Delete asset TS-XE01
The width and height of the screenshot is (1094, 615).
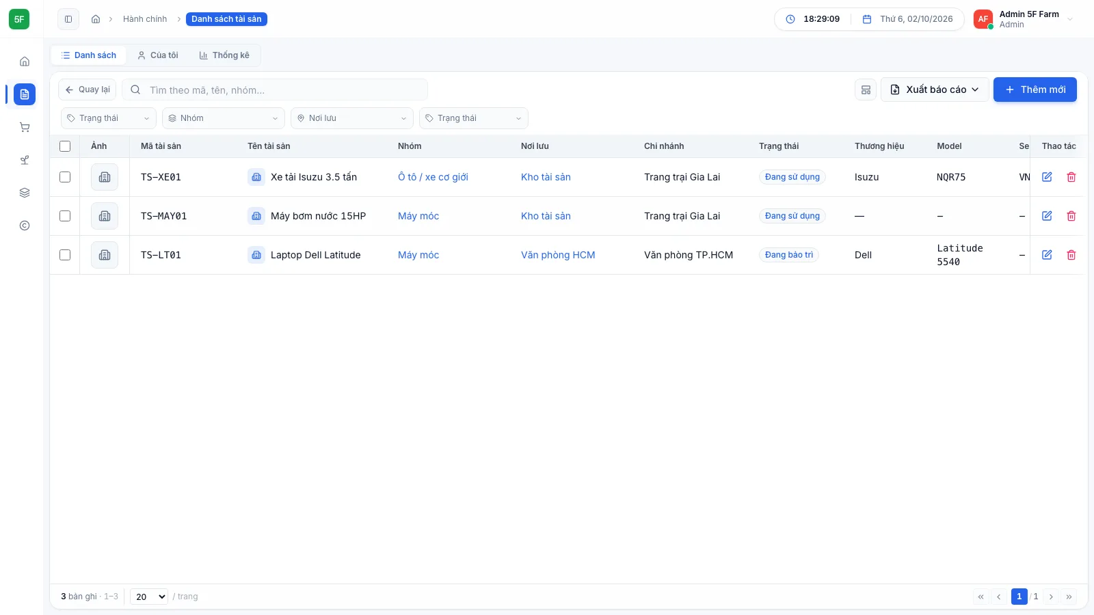pos(1071,177)
